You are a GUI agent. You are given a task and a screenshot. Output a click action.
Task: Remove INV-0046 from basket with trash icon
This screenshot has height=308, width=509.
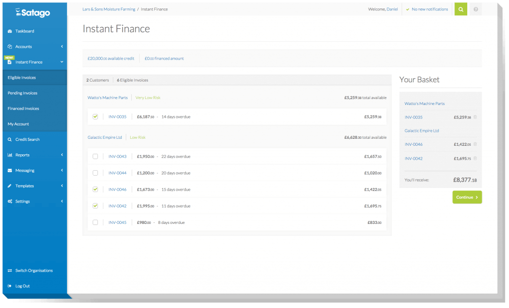pyautogui.click(x=475, y=144)
